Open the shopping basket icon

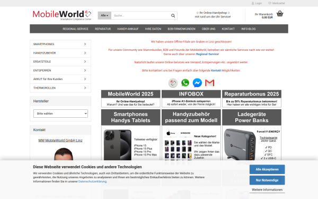click(280, 14)
